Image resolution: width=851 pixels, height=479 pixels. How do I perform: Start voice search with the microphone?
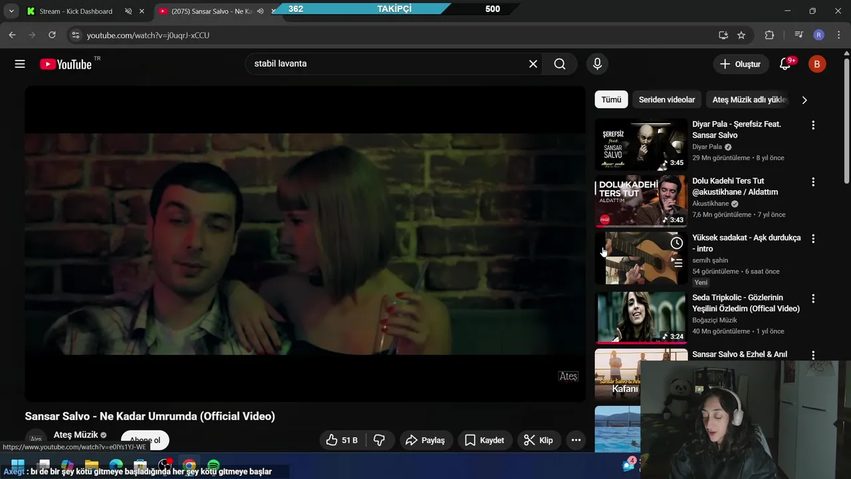pos(597,64)
